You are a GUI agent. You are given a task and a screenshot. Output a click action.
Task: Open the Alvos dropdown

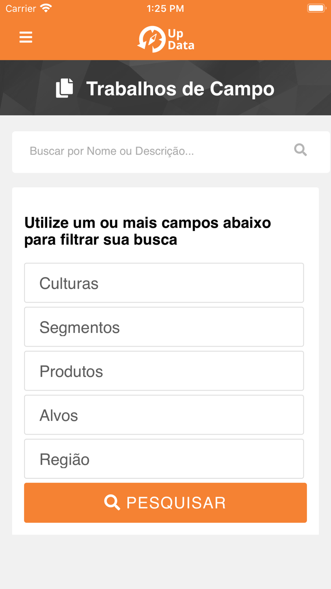click(164, 415)
